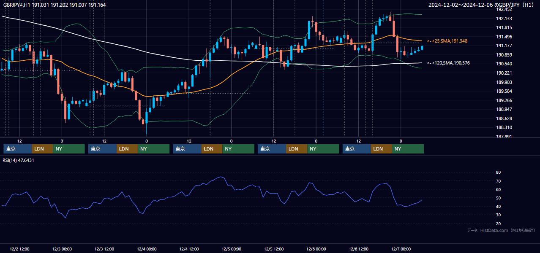Viewport: 540px width, 253px height.
Task: Click price level 189.903 on axis
Action: (x=504, y=82)
